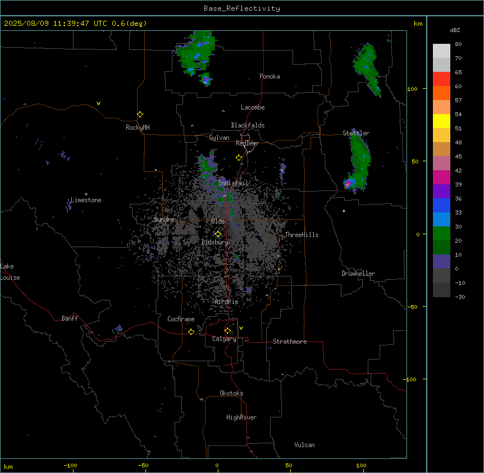This screenshot has height=473, width=484.
Task: Click the Calgary city label
Action: [225, 339]
